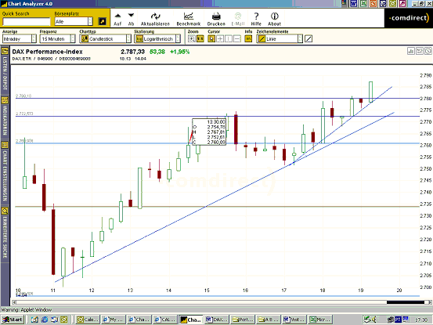Enable the horizontal line cursor mode
The image size is (433, 325).
[237, 39]
